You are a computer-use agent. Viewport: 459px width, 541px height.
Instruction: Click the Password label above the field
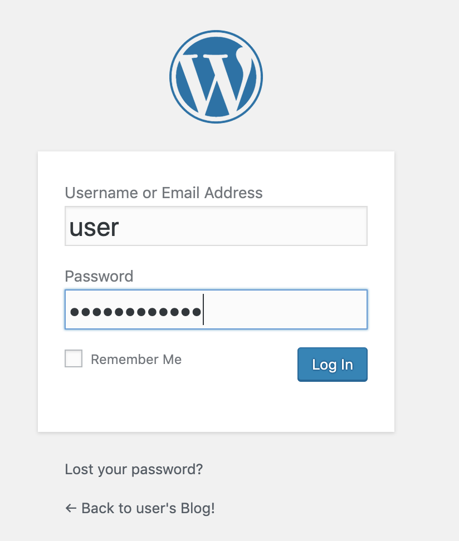click(x=99, y=277)
